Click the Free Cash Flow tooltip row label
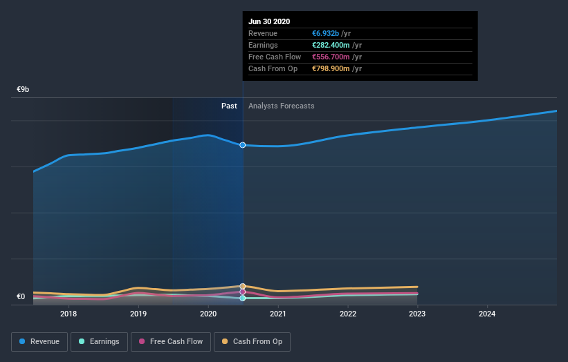The height and width of the screenshot is (362, 568). click(x=275, y=57)
